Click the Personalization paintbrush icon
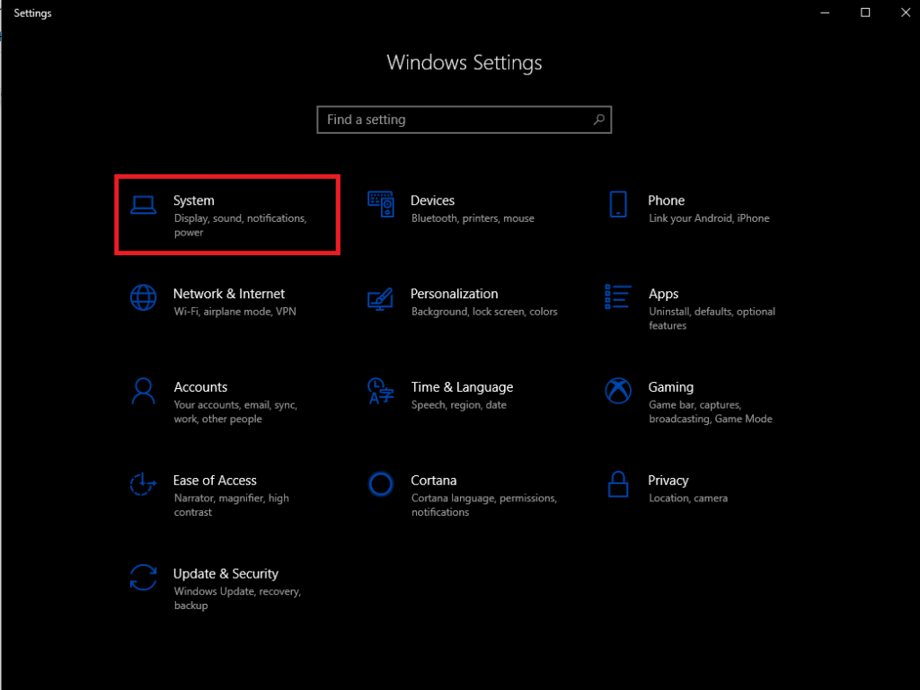This screenshot has width=920, height=690. pos(380,298)
